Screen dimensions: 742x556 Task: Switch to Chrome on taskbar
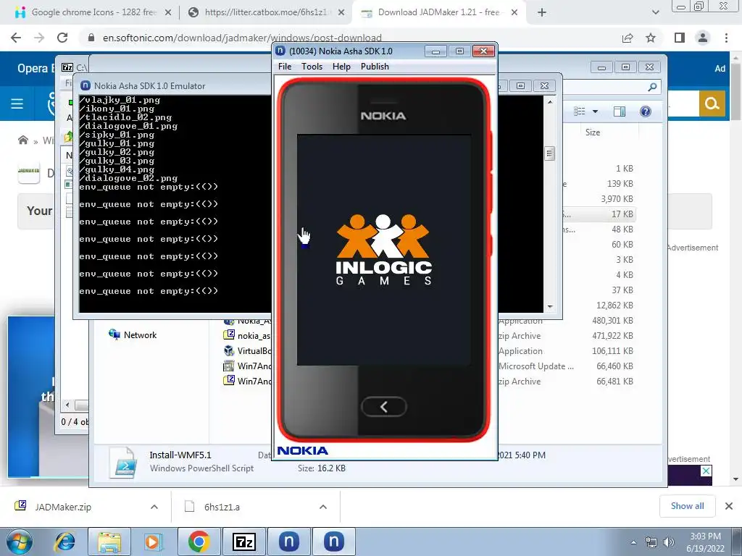tap(199, 542)
